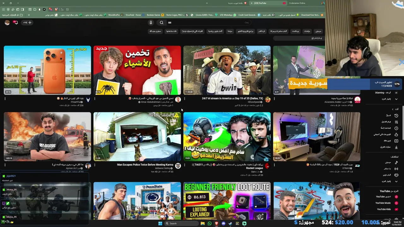Open the playlists icon in sidebar
Screen dimensions: 404x227
(x=396, y=122)
